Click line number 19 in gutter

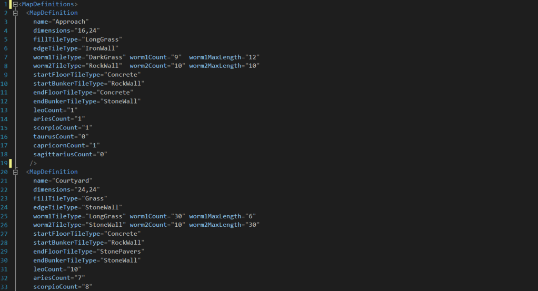pyautogui.click(x=5, y=163)
